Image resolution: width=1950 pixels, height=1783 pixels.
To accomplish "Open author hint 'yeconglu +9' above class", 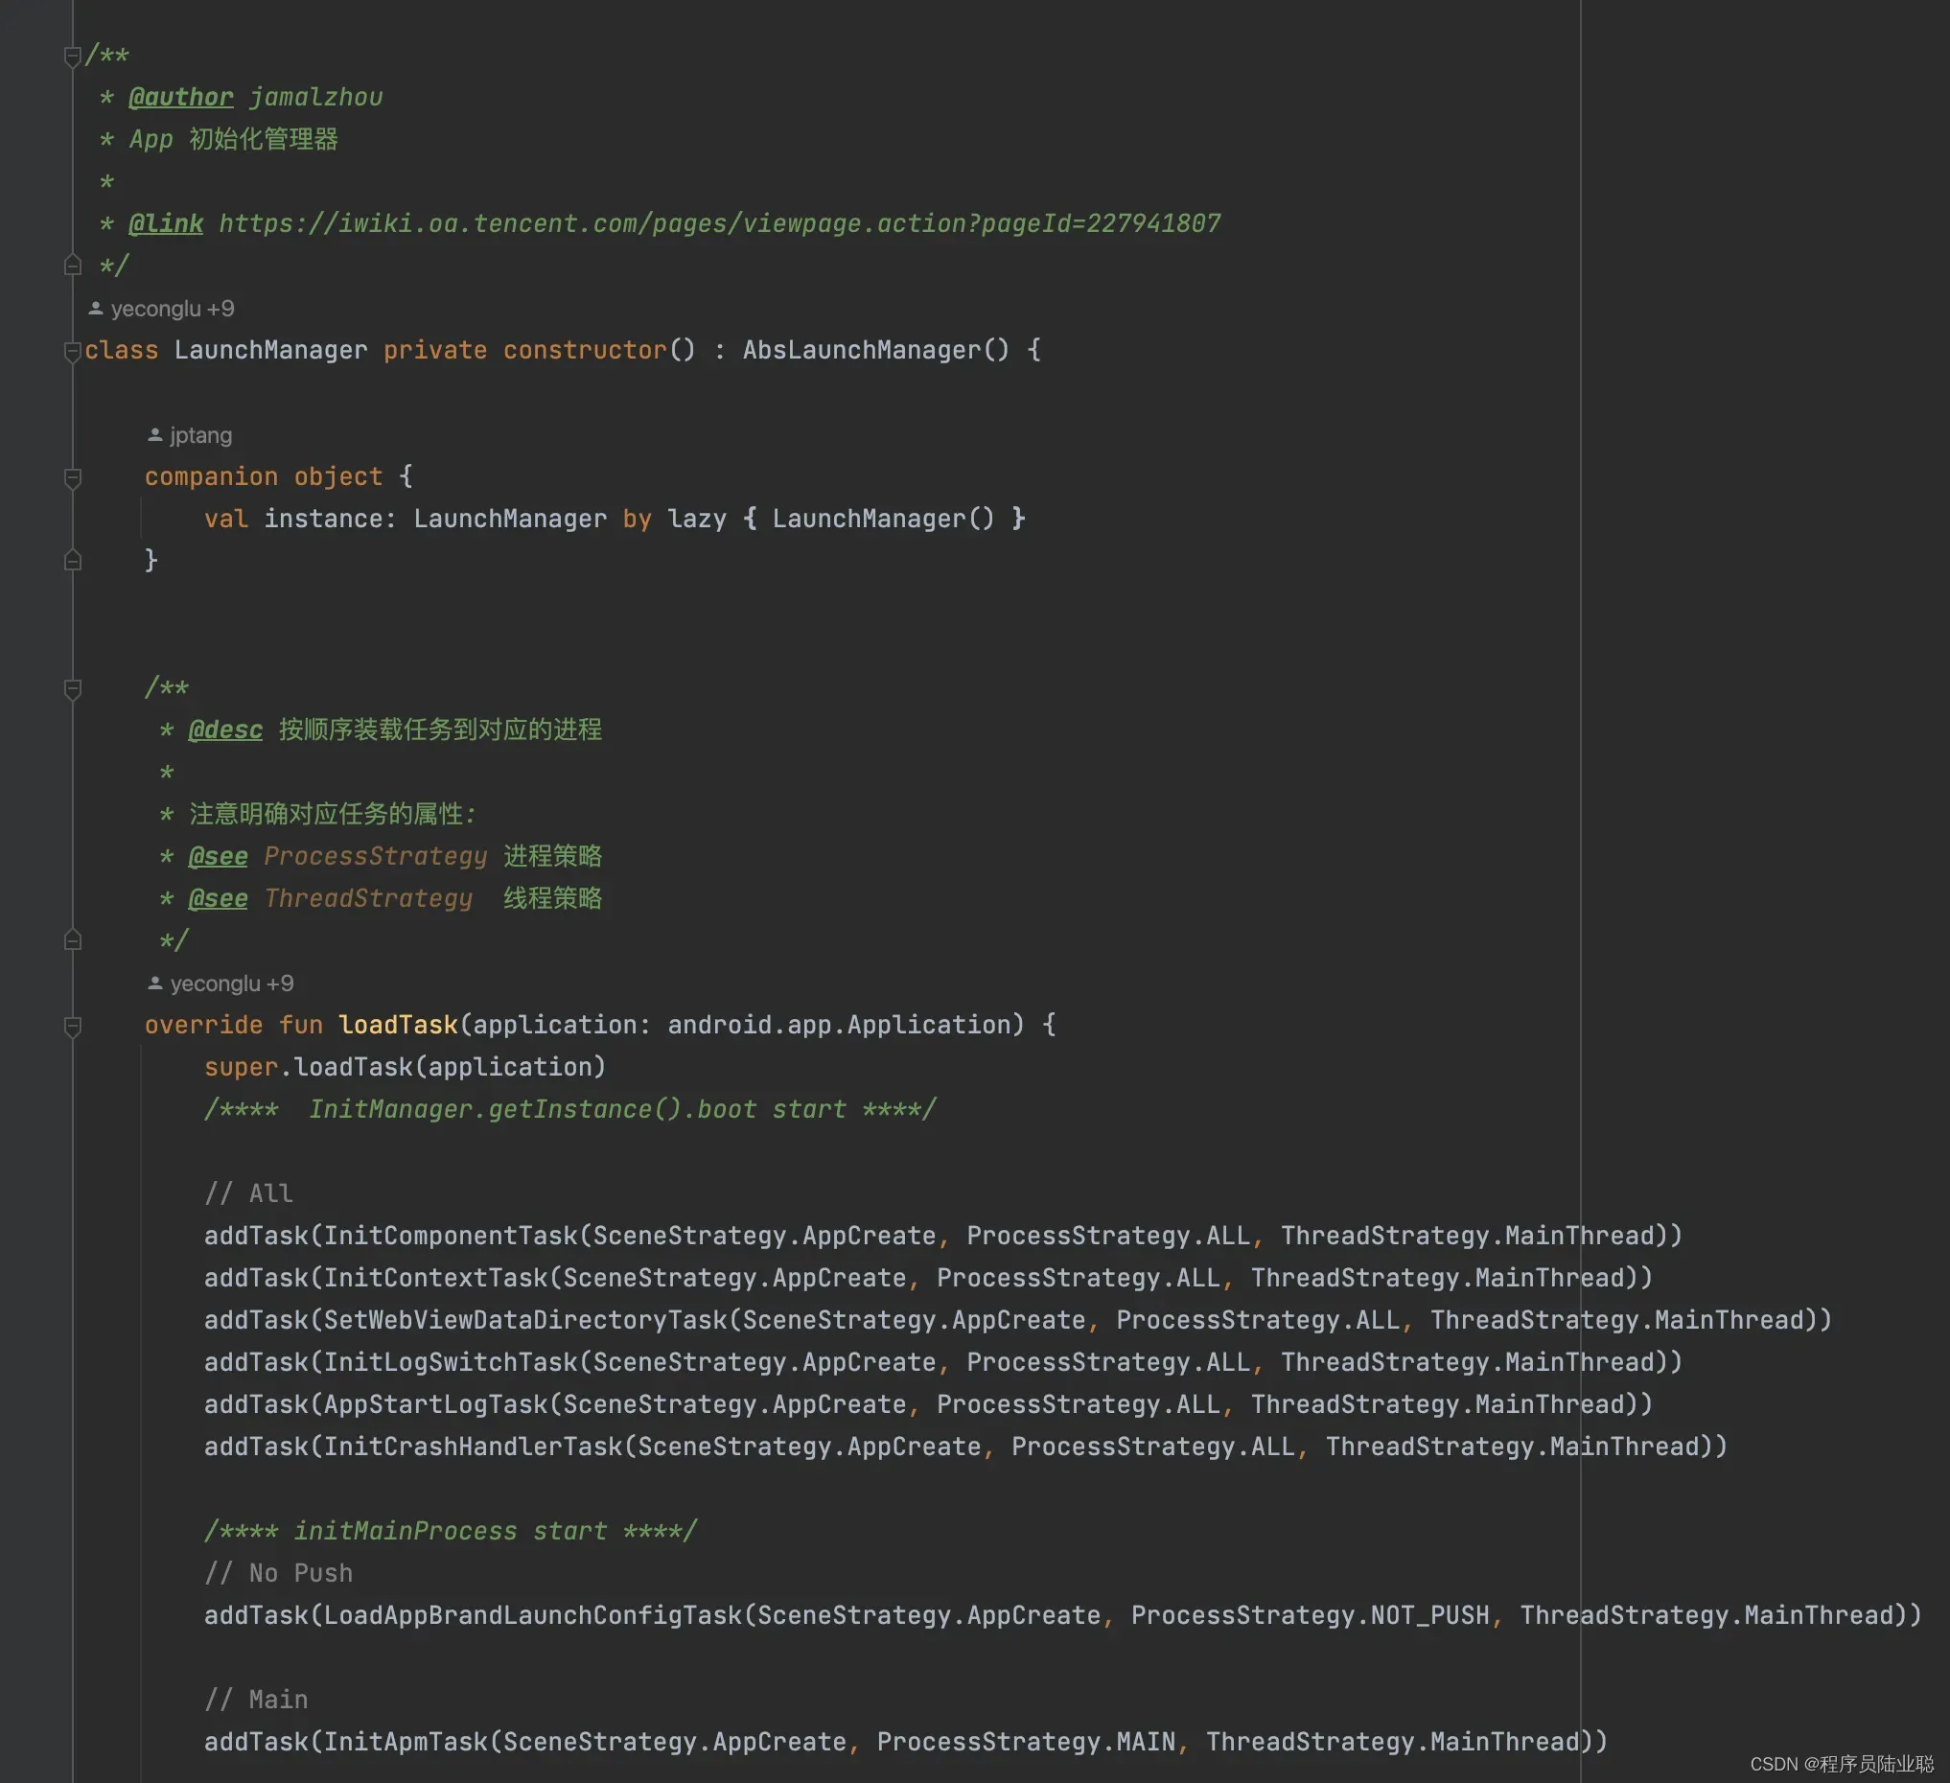I will point(161,309).
